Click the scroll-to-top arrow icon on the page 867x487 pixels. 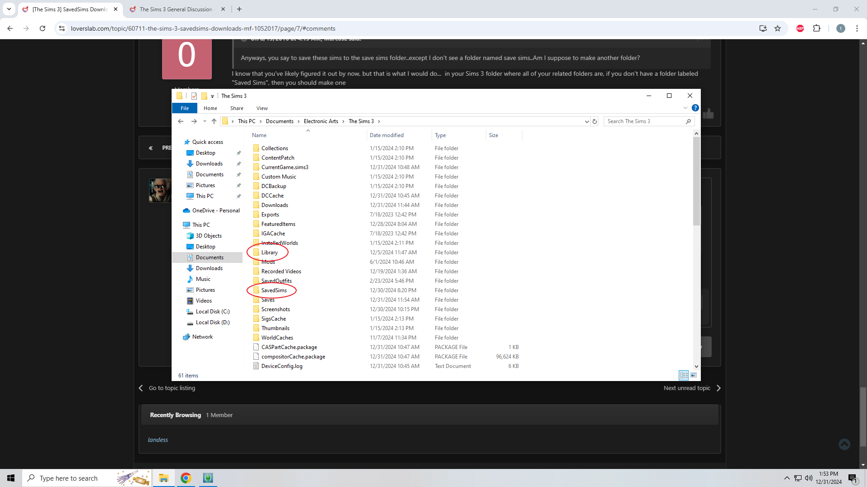tap(844, 444)
